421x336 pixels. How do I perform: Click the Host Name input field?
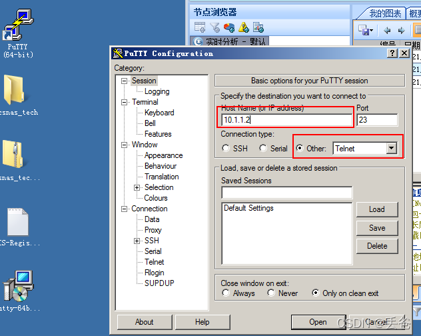click(x=286, y=120)
